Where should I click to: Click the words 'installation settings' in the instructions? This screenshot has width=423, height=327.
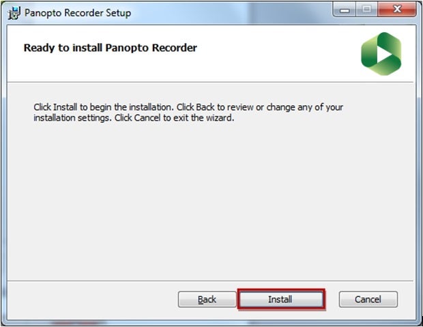tap(72, 118)
